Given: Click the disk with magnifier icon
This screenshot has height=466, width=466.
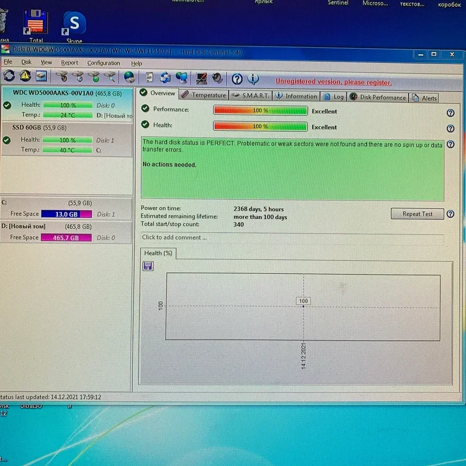Looking at the screenshot, I should [x=110, y=77].
